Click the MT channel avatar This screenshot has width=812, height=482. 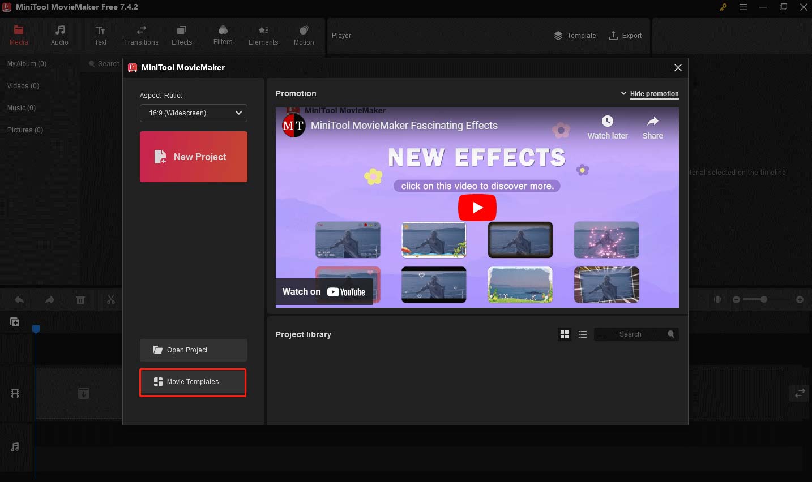[x=293, y=126]
